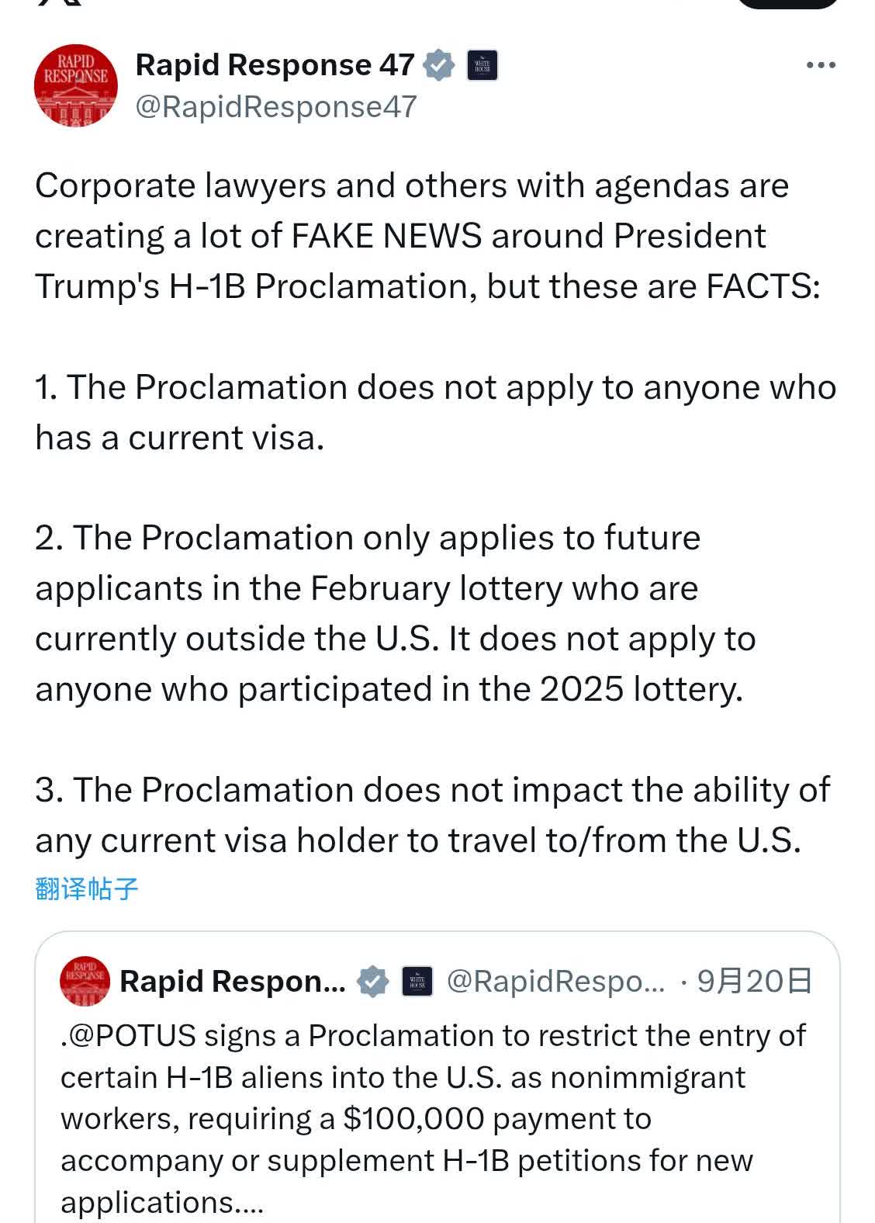Open the @RapidResponse47 handle link
This screenshot has width=875, height=1223.
point(276,106)
